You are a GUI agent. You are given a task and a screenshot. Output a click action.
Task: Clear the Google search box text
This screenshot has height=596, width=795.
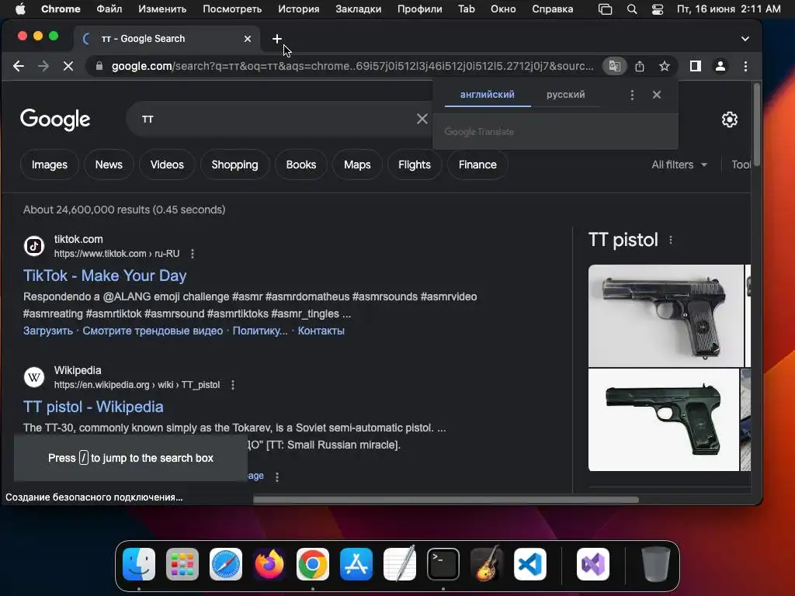click(422, 119)
